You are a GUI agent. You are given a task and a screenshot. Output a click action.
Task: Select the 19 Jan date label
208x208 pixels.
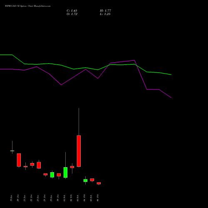[11, 198]
